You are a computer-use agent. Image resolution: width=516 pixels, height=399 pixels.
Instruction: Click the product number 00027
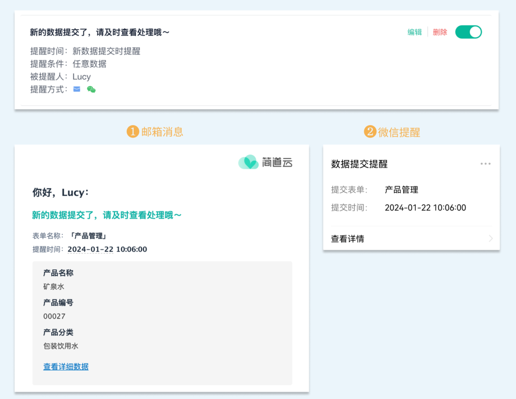[54, 316]
